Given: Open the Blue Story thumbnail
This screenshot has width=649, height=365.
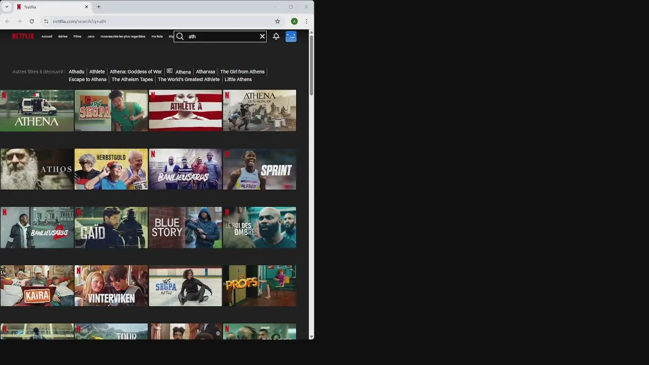Looking at the screenshot, I should [x=186, y=227].
